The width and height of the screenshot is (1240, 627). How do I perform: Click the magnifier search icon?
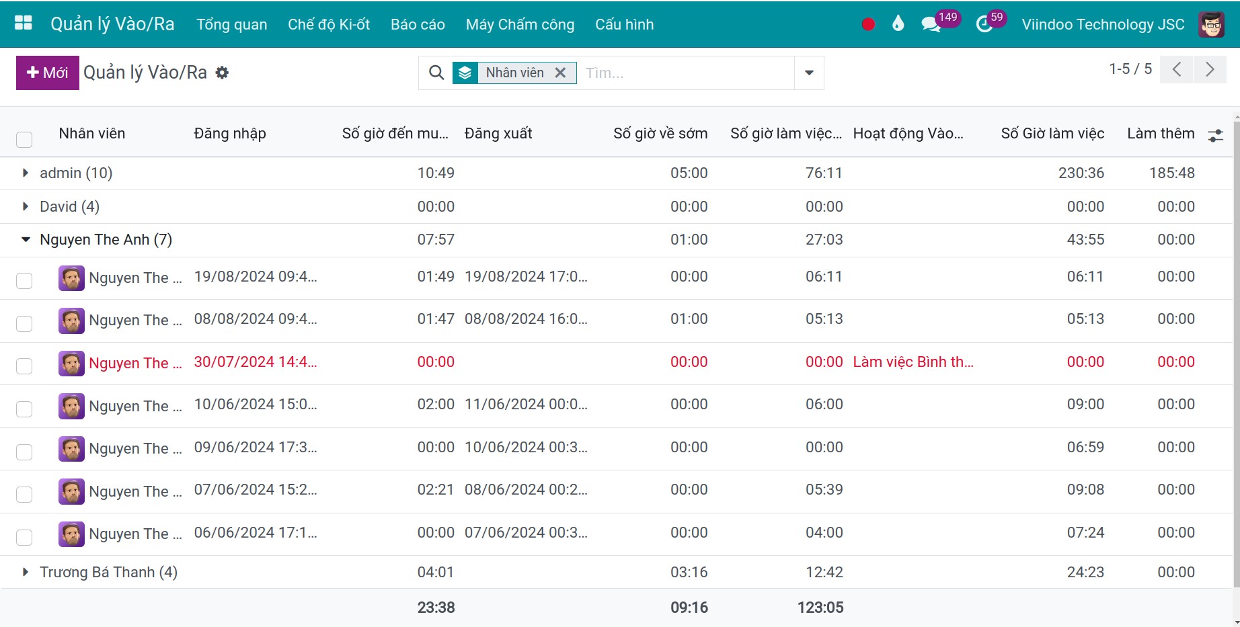tap(436, 73)
